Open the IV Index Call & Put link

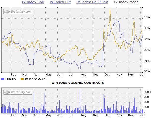(x=92, y=2)
